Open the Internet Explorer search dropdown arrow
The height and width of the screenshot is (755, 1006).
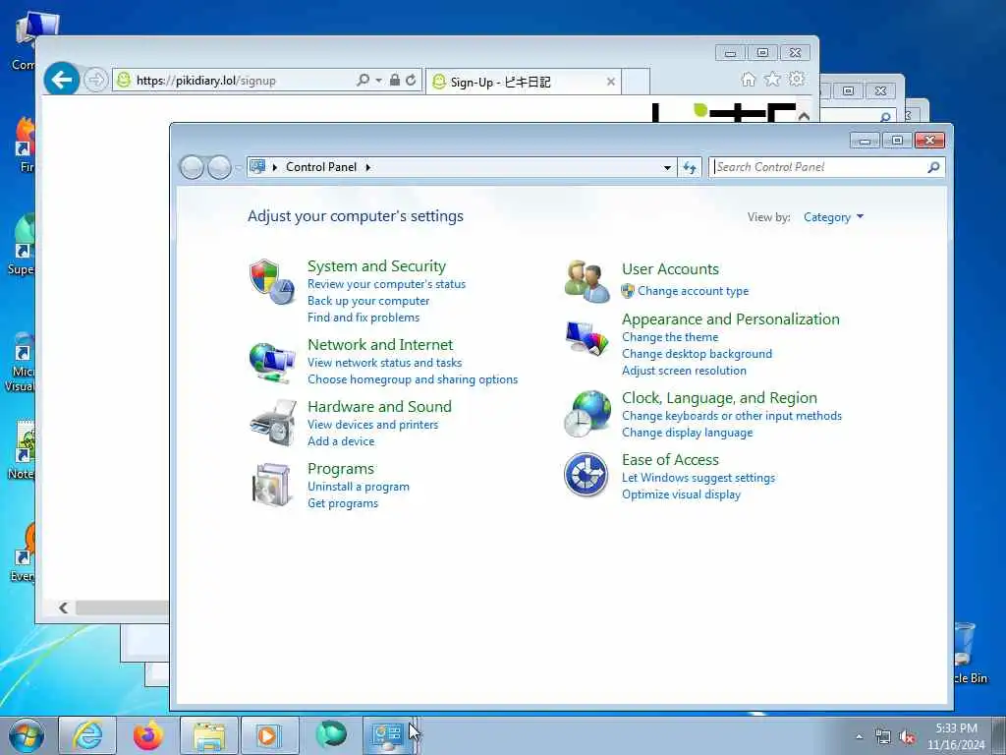[x=378, y=81]
